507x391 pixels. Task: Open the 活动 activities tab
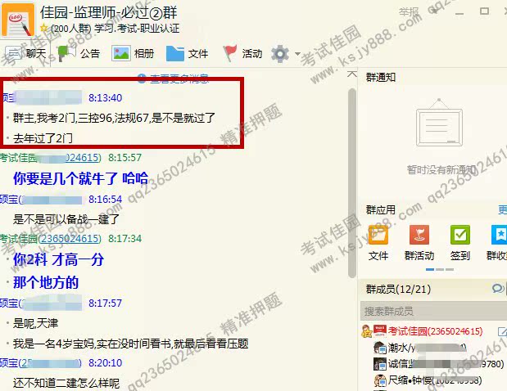pos(242,54)
